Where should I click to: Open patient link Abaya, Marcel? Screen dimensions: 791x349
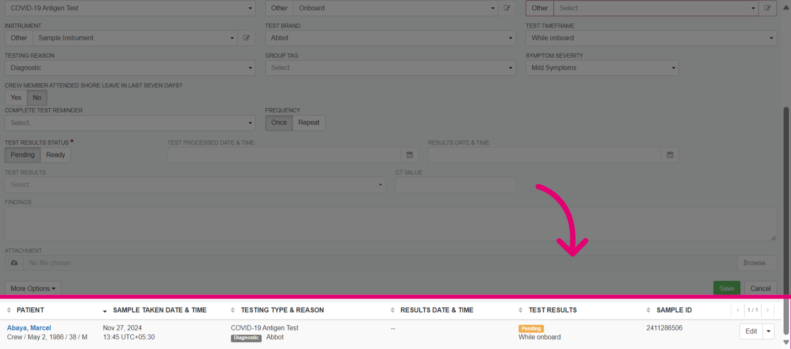29,328
